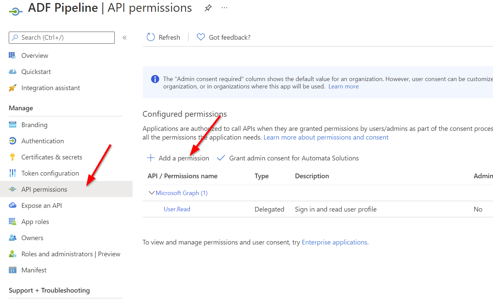Image resolution: width=493 pixels, height=299 pixels.
Task: Open Certificates & secrets
Action: pos(51,157)
